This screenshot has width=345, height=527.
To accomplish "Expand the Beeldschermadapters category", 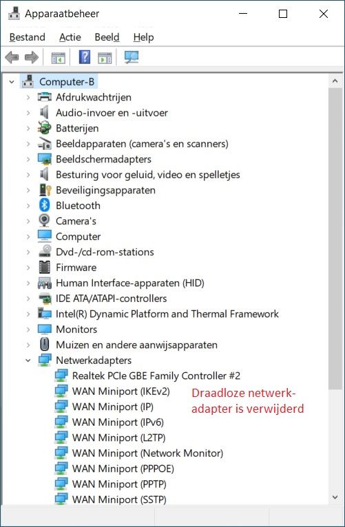I will pos(28,160).
